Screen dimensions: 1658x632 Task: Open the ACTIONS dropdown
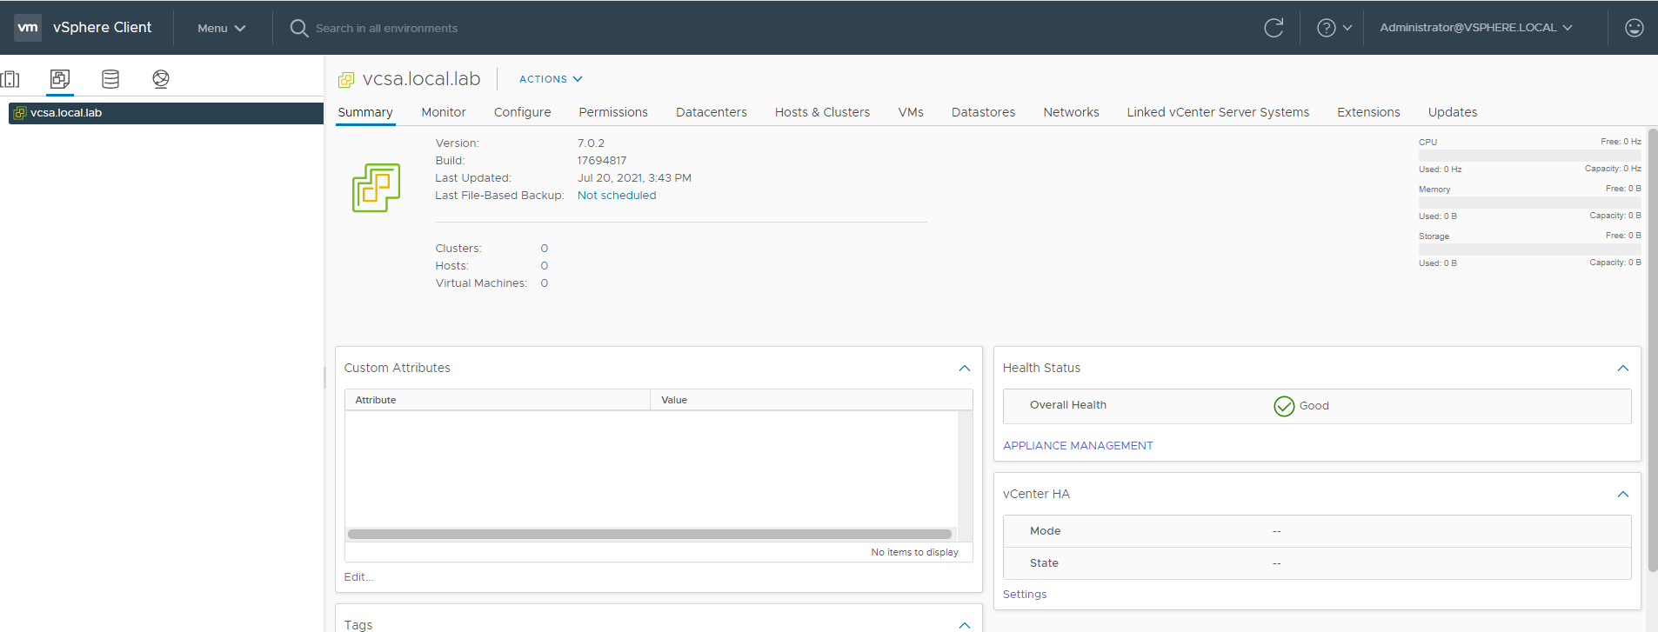551,79
